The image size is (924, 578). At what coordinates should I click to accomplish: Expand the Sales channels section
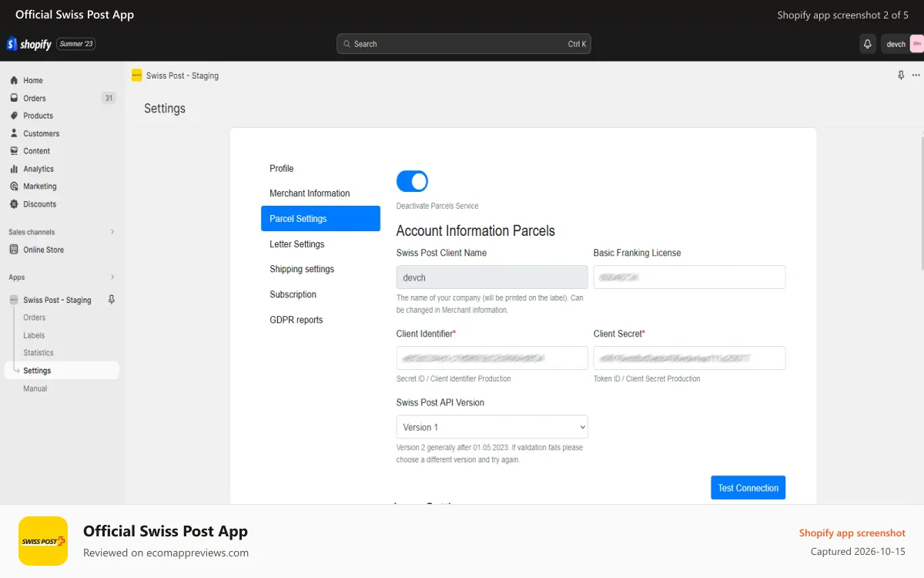[x=112, y=232]
